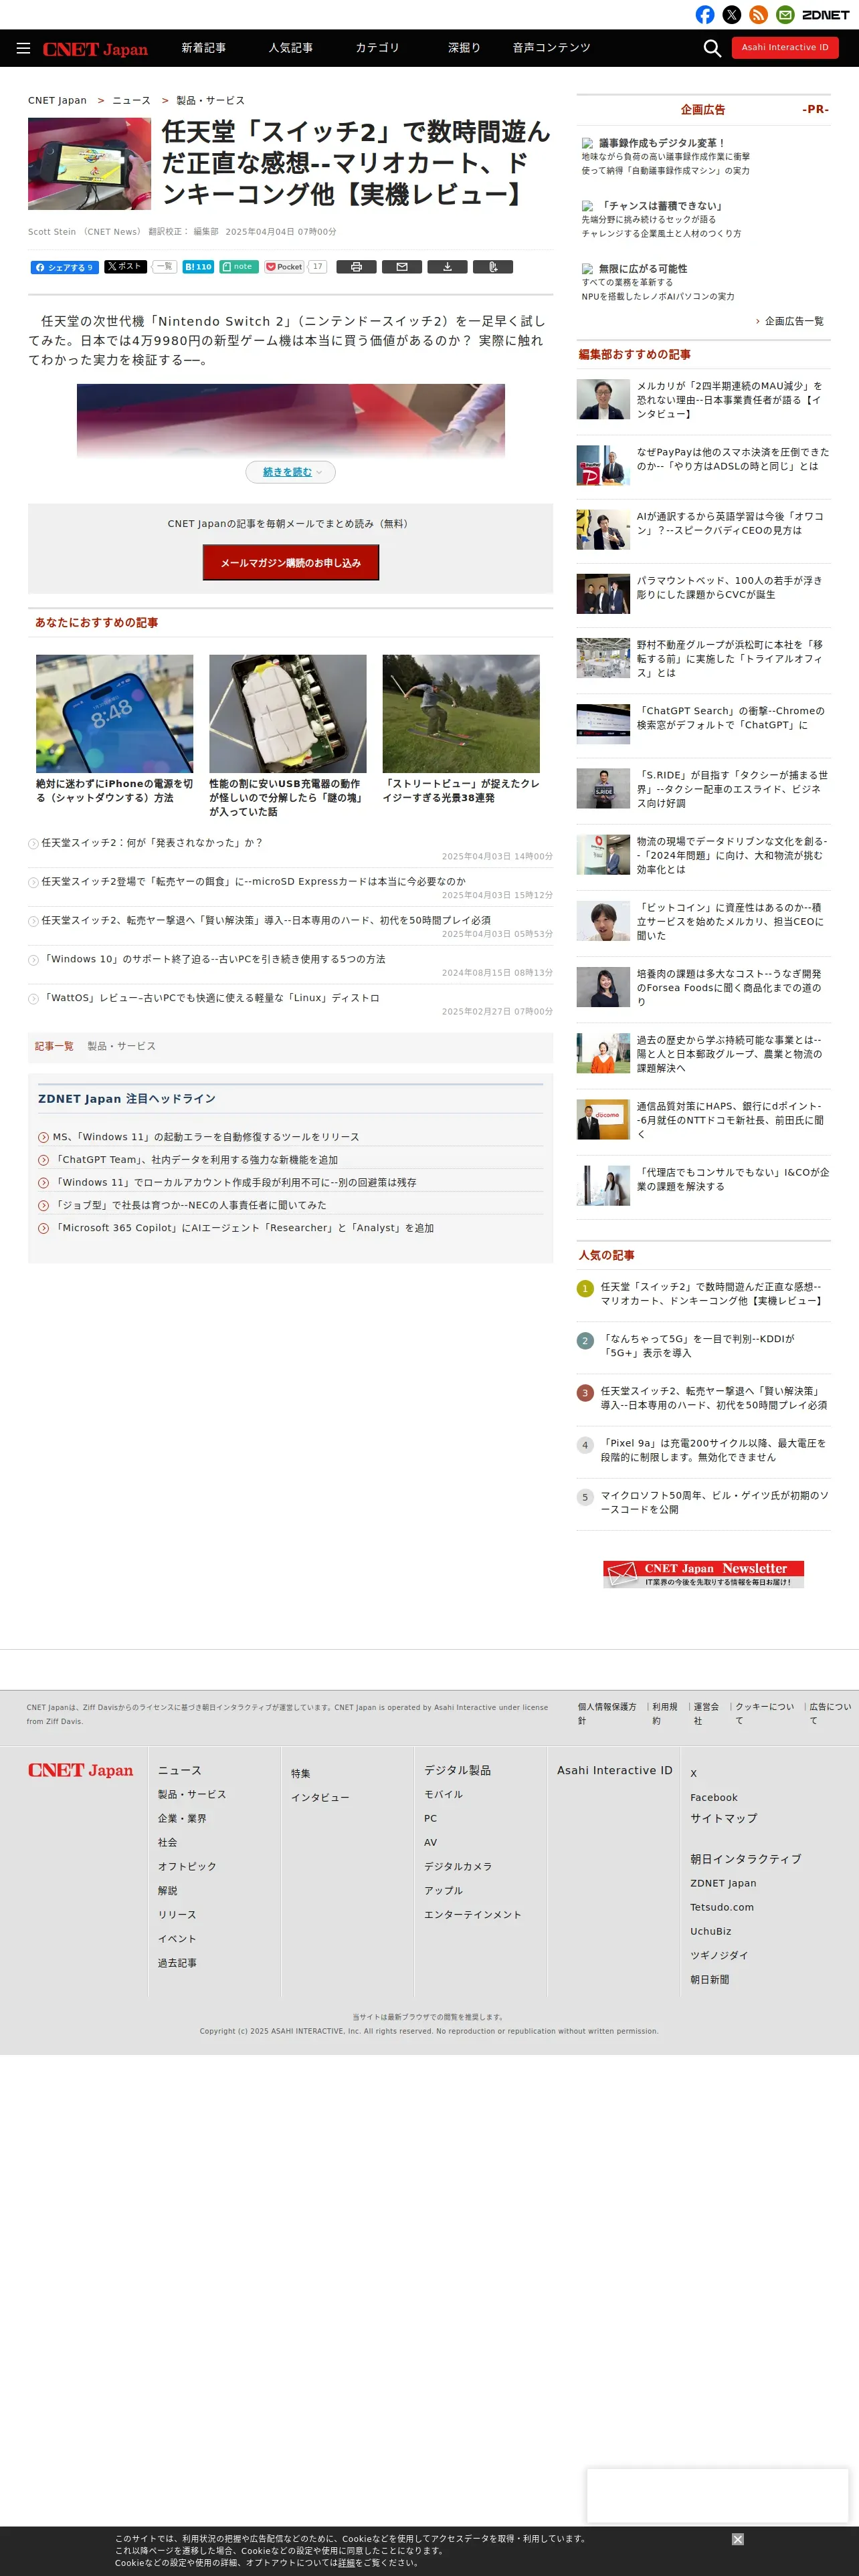Image resolution: width=859 pixels, height=2576 pixels.
Task: Click the download icon button
Action: click(x=447, y=267)
